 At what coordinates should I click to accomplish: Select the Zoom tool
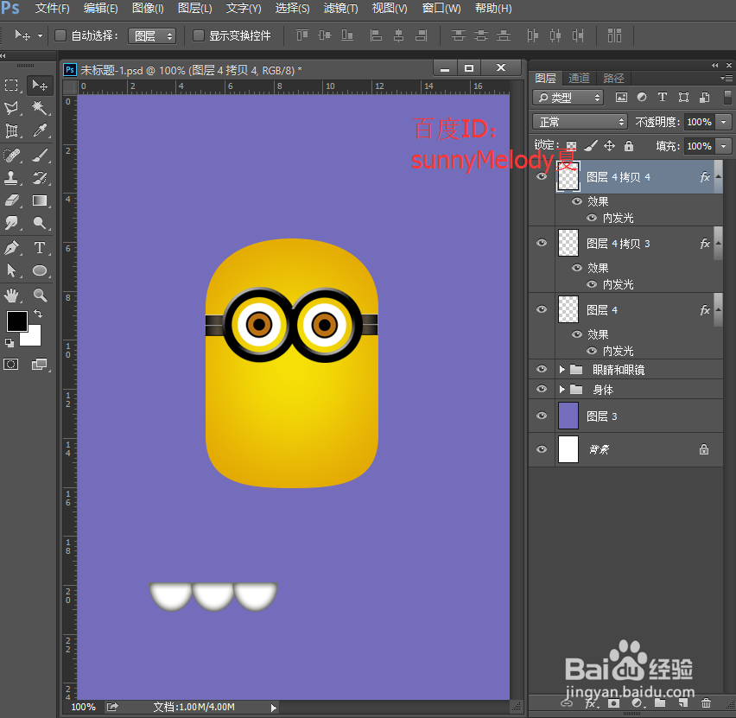coord(40,295)
